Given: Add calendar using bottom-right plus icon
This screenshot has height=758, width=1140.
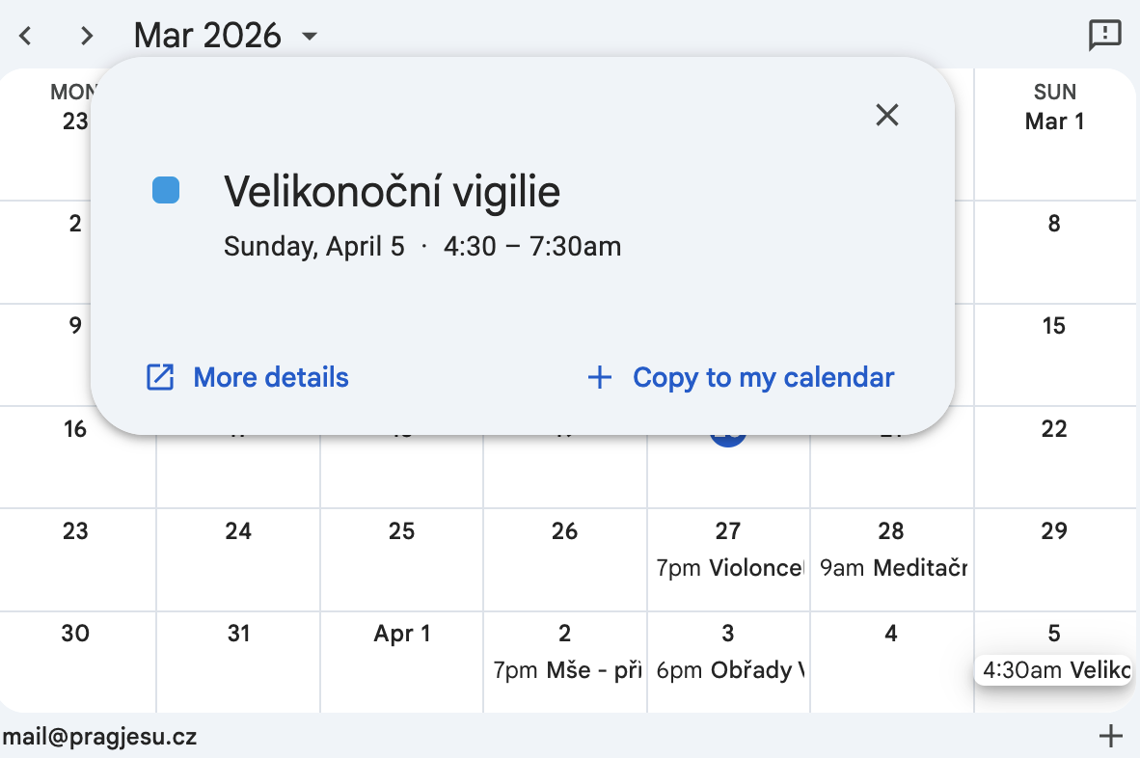Looking at the screenshot, I should (x=1111, y=737).
